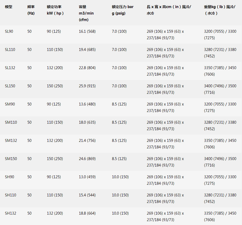Select the 额定压力 bar g (psig) header

click(x=123, y=10)
